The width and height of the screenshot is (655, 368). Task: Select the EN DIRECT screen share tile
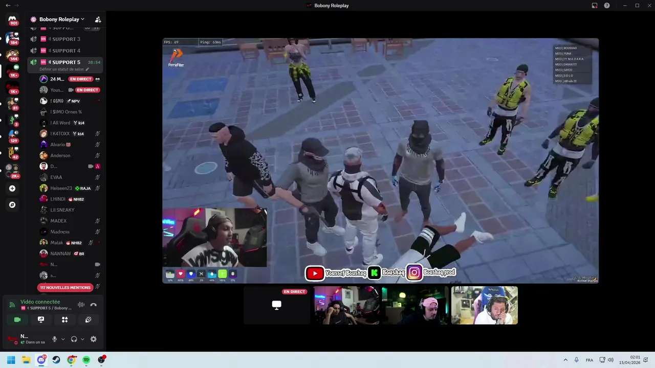tap(277, 305)
